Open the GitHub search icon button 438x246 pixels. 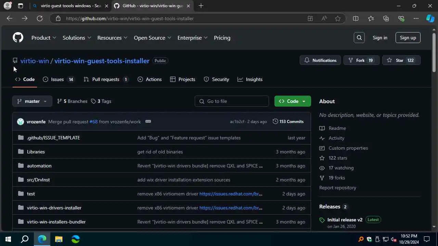coord(359,38)
